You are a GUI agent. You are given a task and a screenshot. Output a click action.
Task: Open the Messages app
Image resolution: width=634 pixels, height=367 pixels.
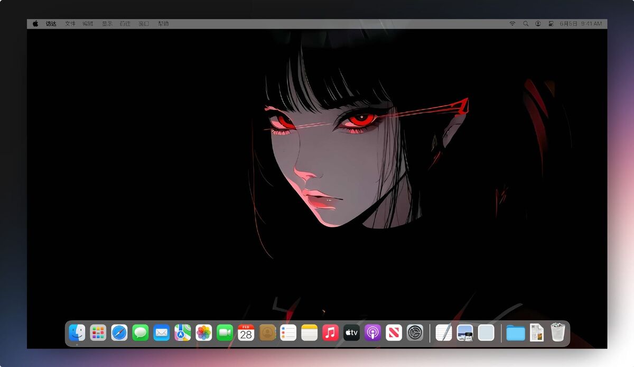pyautogui.click(x=141, y=333)
